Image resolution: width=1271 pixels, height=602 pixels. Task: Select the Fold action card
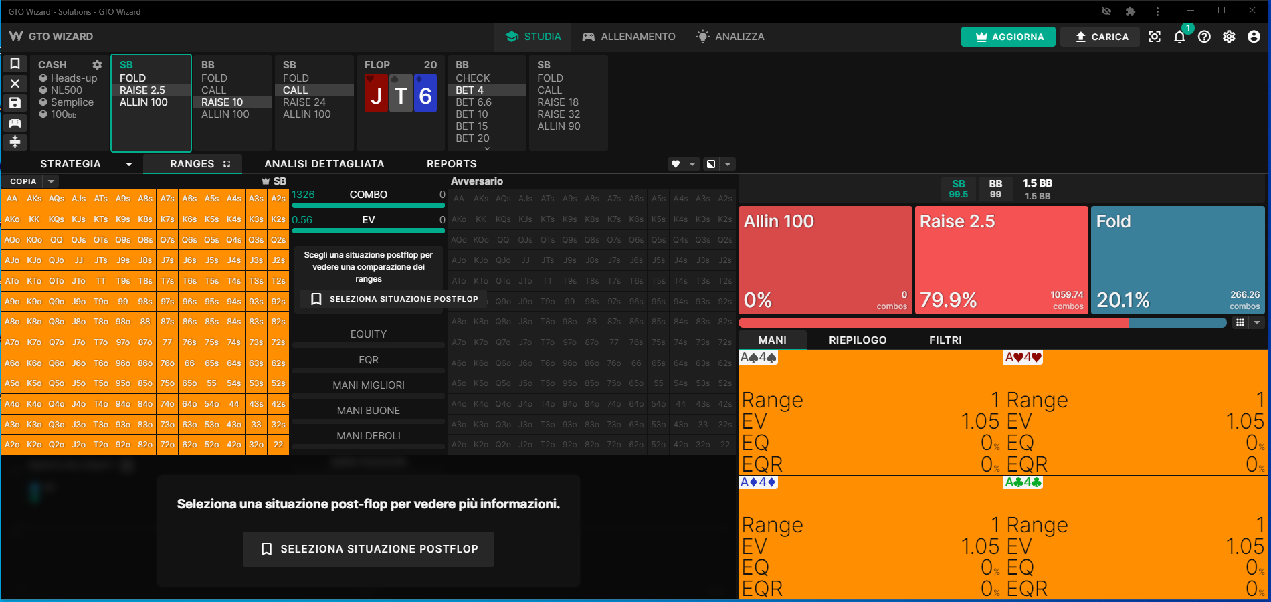coord(1177,260)
